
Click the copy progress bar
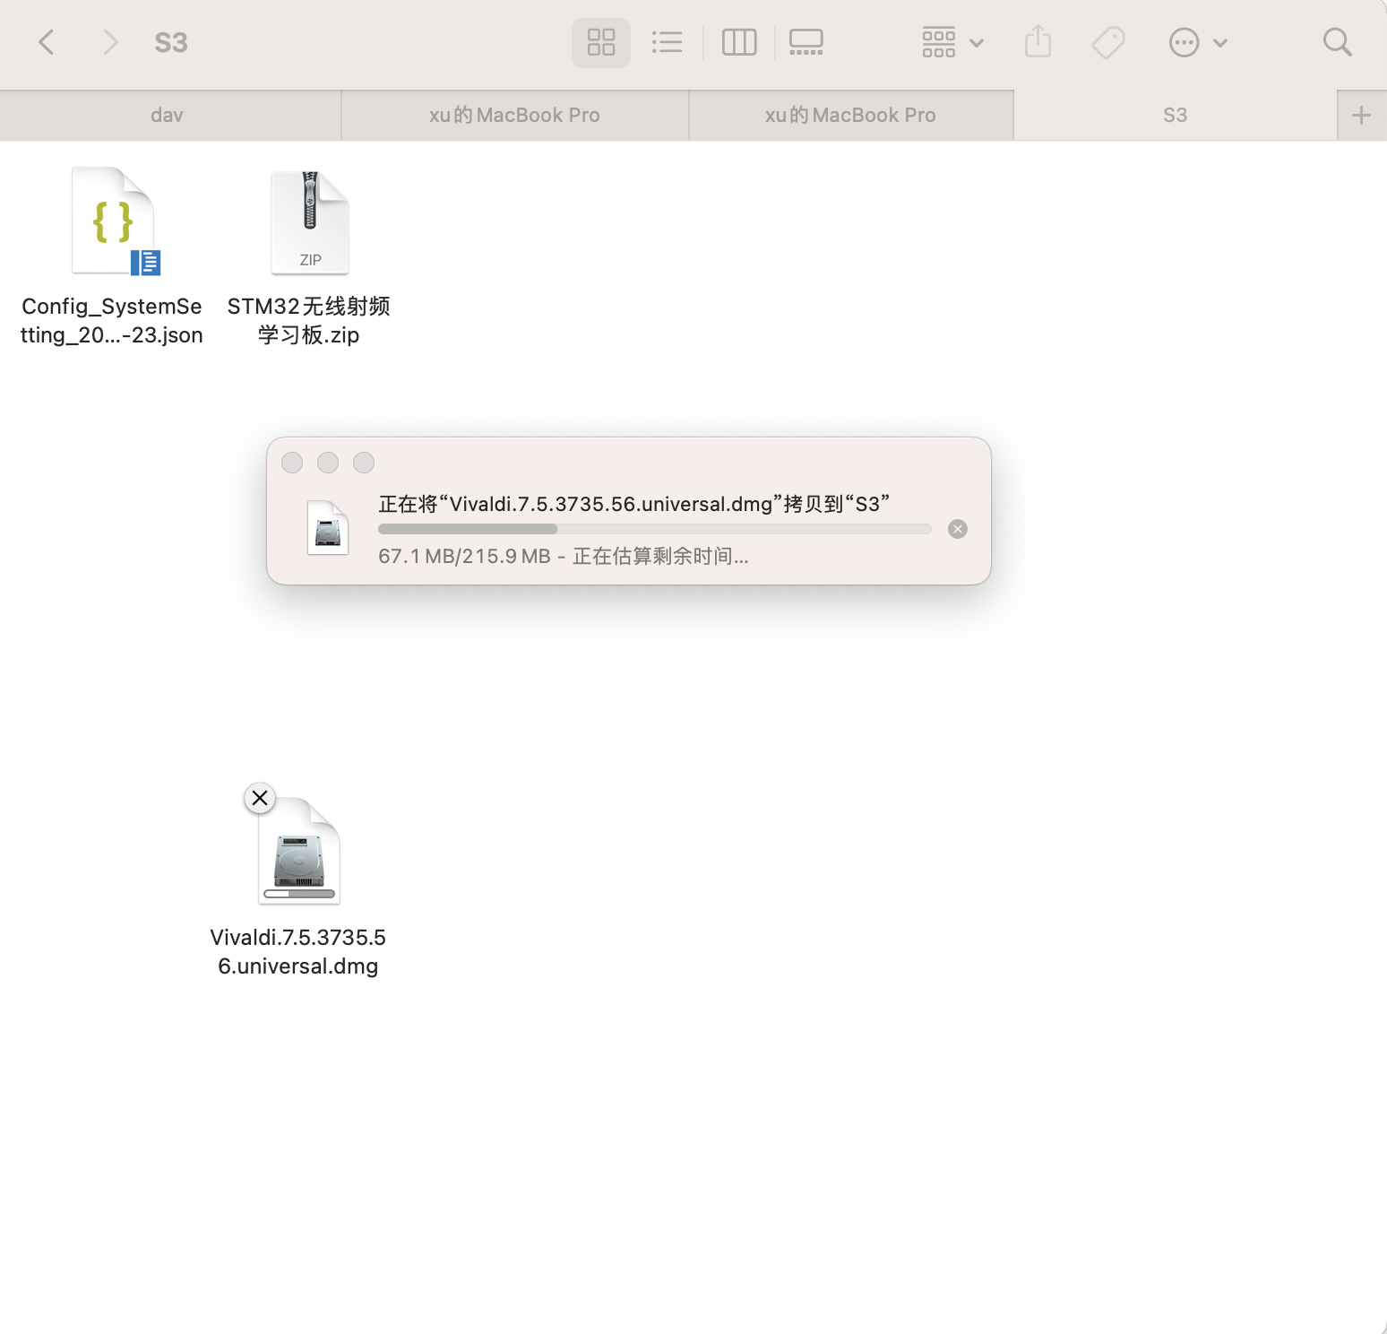pyautogui.click(x=655, y=529)
